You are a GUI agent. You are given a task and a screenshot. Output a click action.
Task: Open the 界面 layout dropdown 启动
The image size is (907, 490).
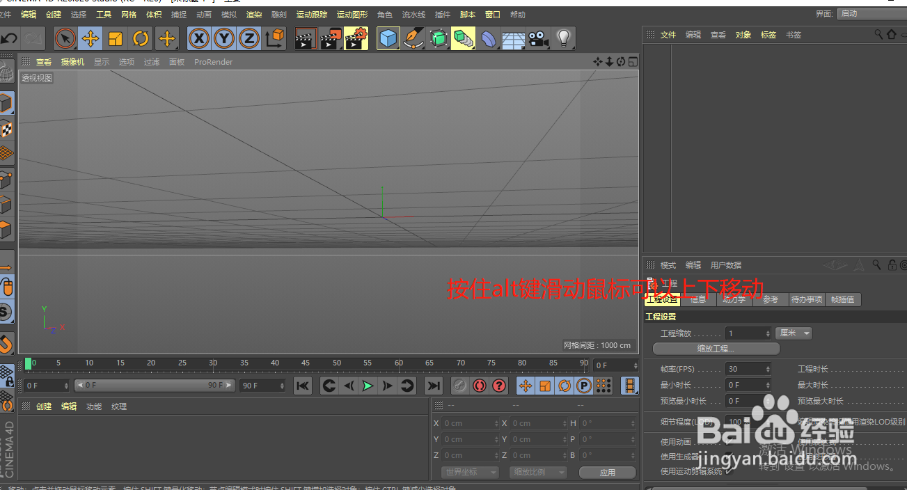tap(872, 13)
